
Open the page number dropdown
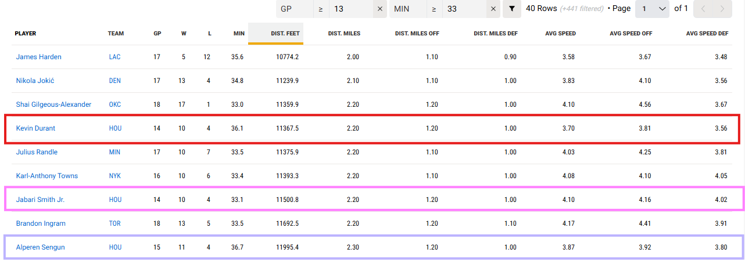653,9
